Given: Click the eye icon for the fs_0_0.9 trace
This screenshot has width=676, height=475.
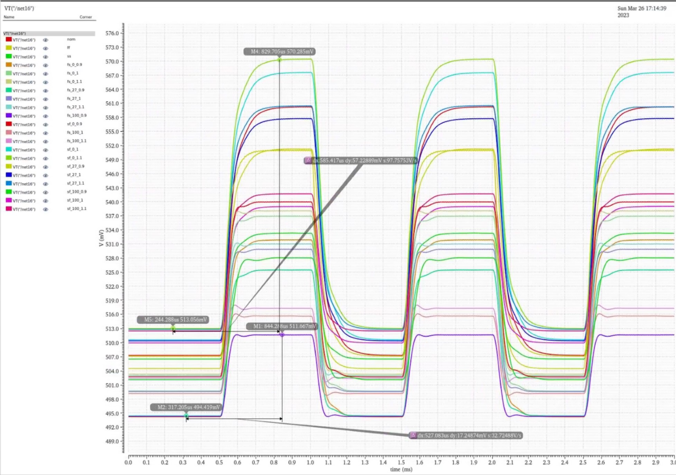Looking at the screenshot, I should tap(46, 65).
